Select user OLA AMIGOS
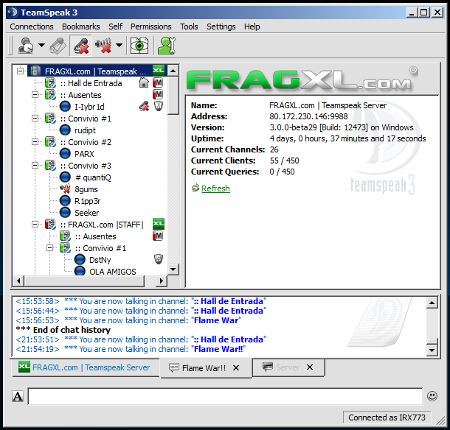This screenshot has width=450, height=430. tap(112, 272)
